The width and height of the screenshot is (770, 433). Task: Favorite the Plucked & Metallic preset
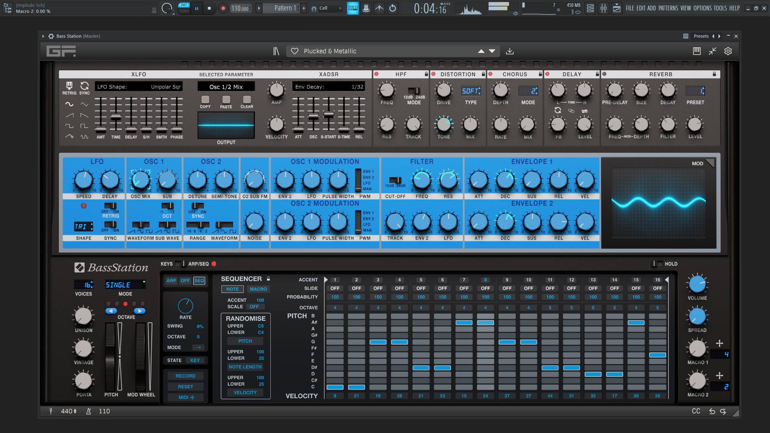pyautogui.click(x=294, y=51)
